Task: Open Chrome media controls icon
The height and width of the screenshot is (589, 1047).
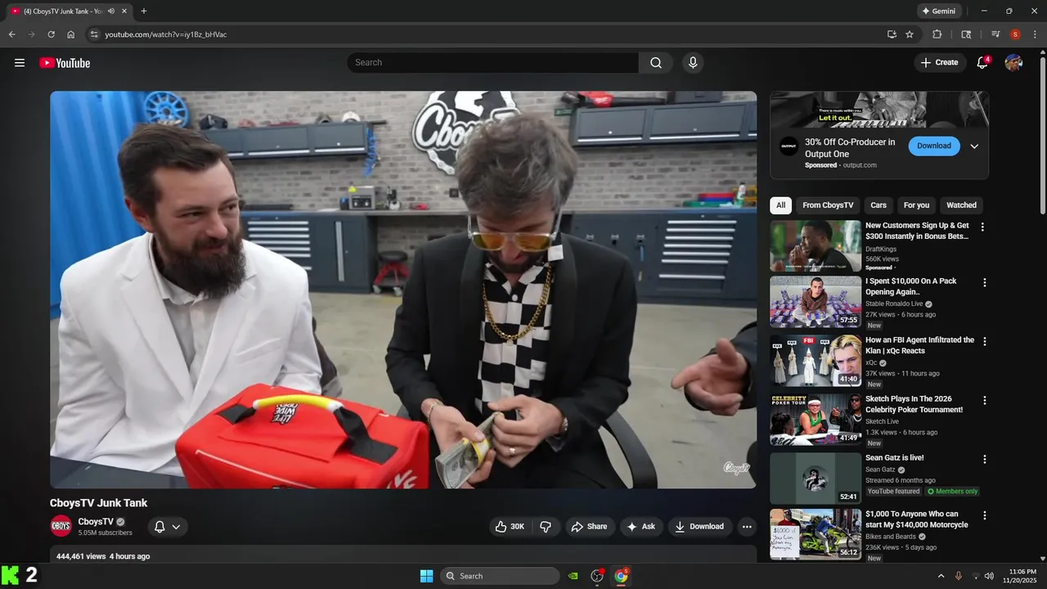Action: point(995,34)
